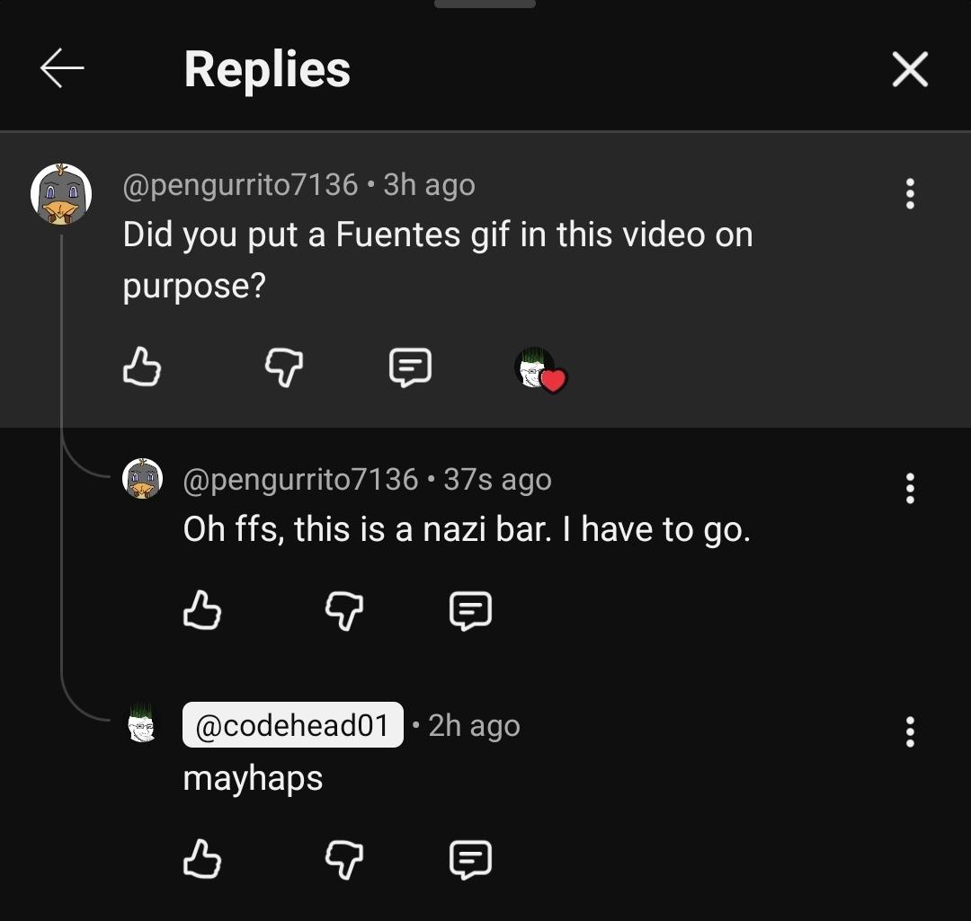Click the creator heart badge icon

pyautogui.click(x=539, y=369)
